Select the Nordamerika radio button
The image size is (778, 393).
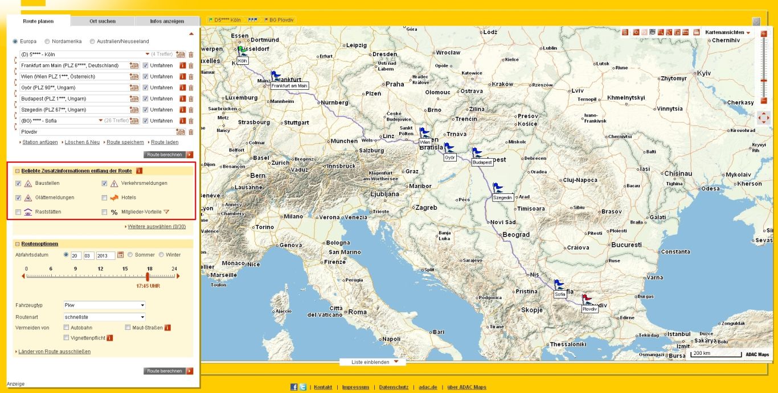pos(47,42)
